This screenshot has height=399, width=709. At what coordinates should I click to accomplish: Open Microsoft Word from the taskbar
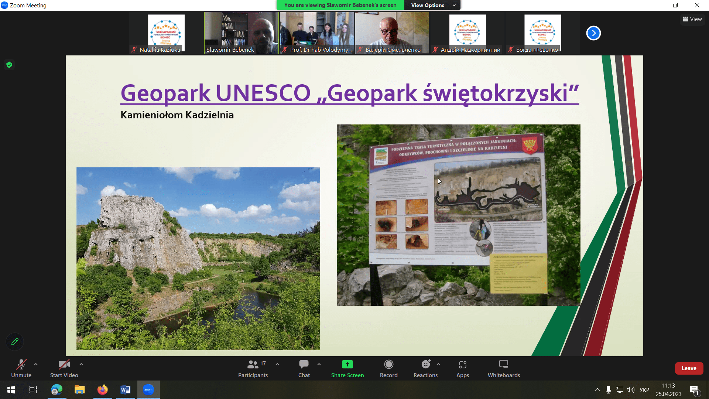(x=125, y=390)
